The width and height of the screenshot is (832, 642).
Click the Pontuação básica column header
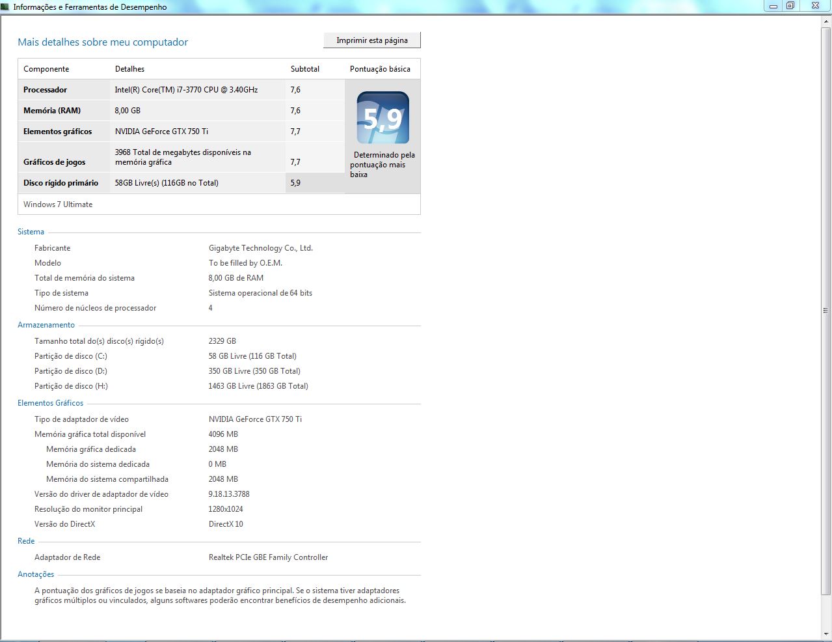380,69
